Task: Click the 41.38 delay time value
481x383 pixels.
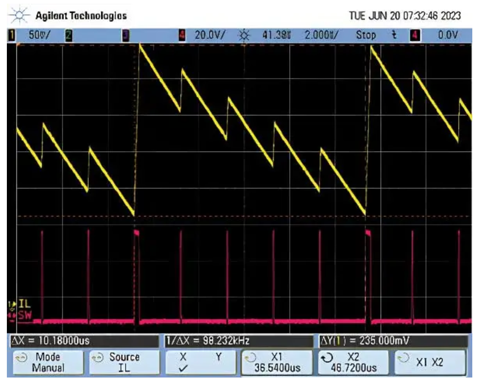Action: pos(276,35)
